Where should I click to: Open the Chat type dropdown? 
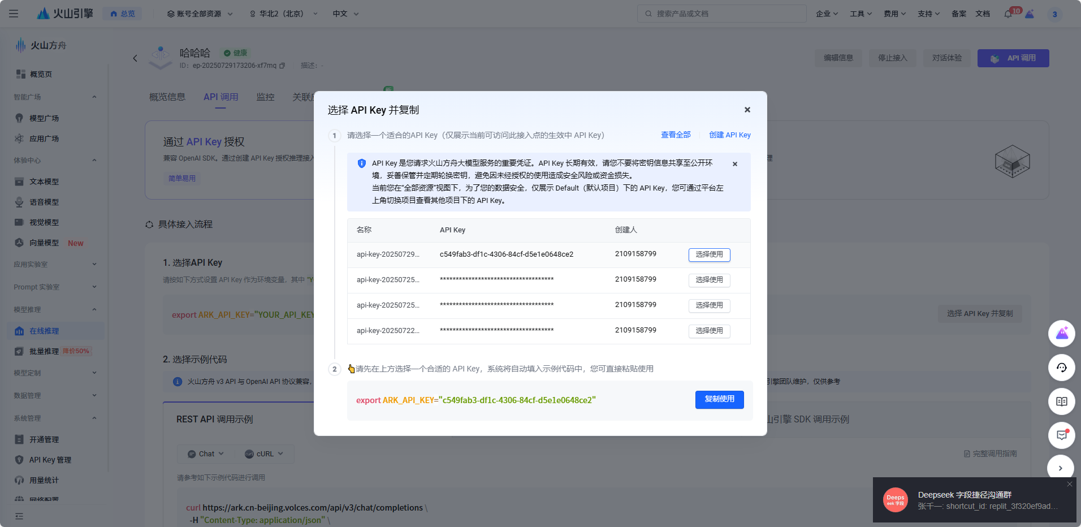[x=206, y=453]
